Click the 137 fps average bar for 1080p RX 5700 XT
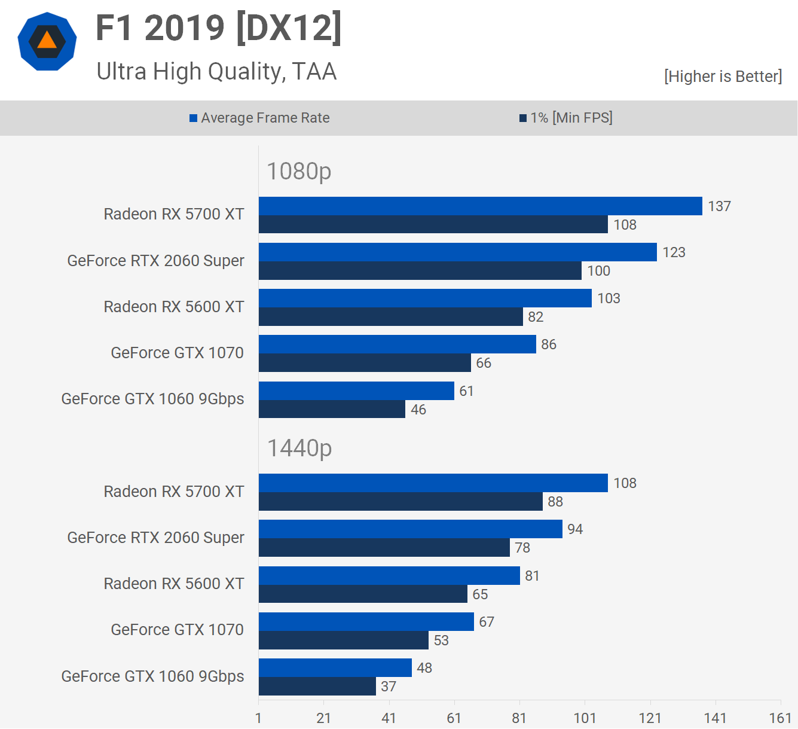The height and width of the screenshot is (729, 798). coord(480,206)
